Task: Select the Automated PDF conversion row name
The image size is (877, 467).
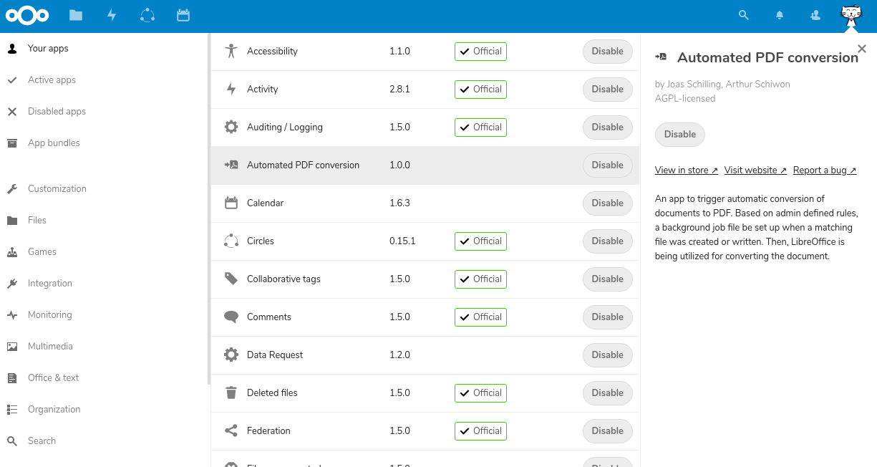Action: pos(303,165)
